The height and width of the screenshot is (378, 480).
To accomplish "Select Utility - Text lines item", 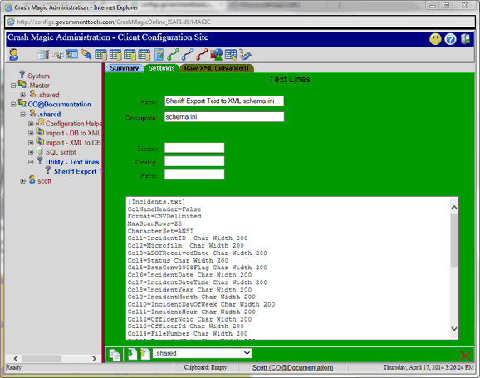I will [72, 162].
